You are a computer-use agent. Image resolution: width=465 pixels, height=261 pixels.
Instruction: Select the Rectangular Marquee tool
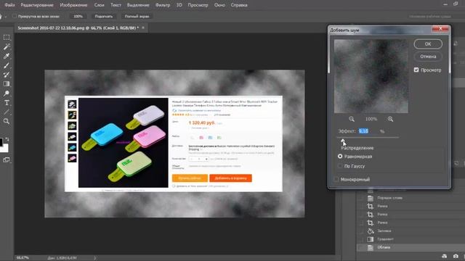(x=7, y=38)
